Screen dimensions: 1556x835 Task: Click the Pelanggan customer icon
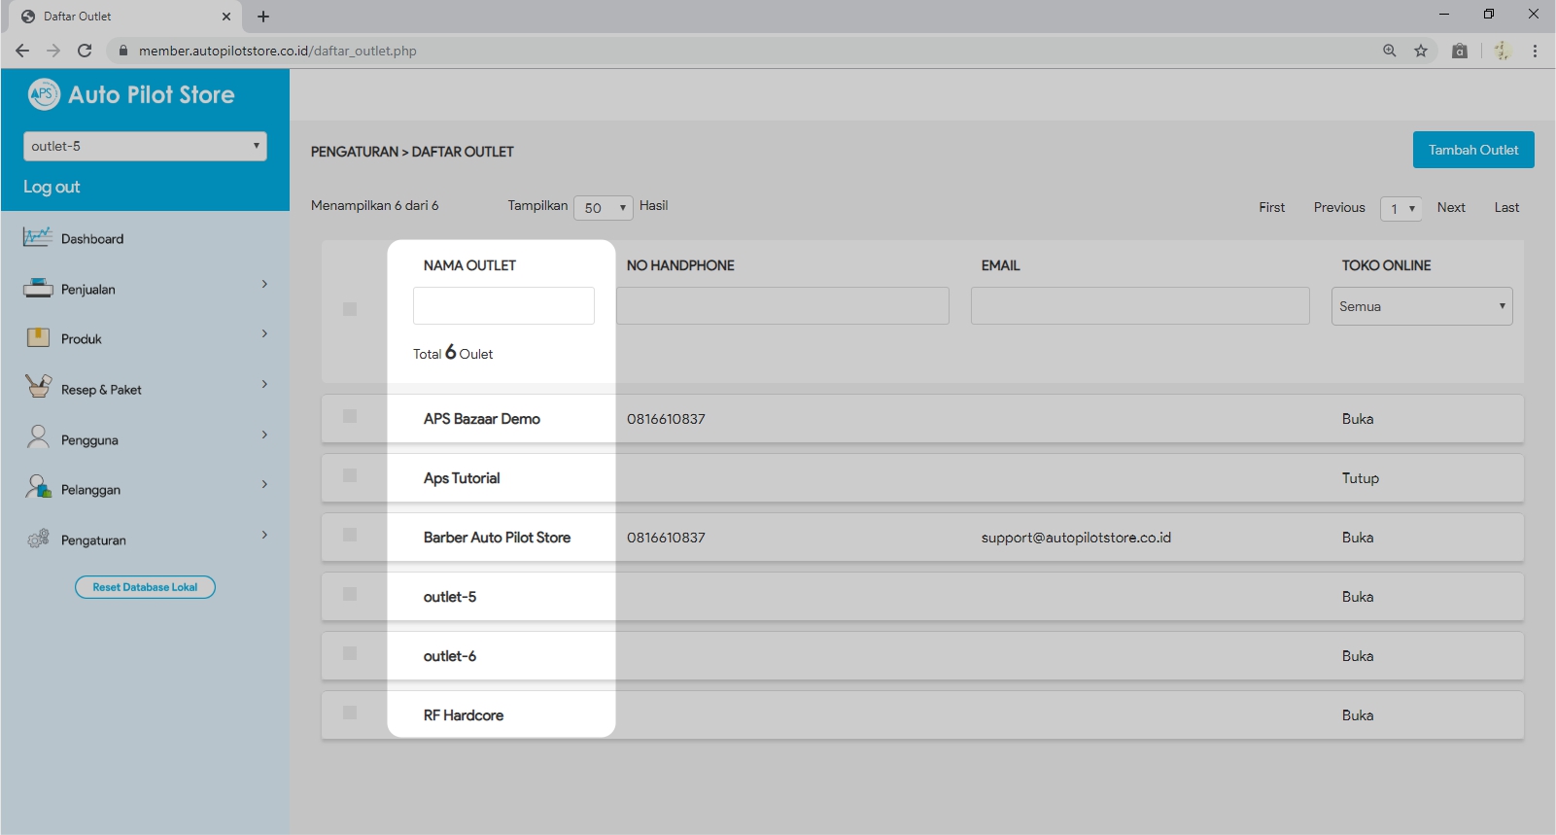coord(38,487)
